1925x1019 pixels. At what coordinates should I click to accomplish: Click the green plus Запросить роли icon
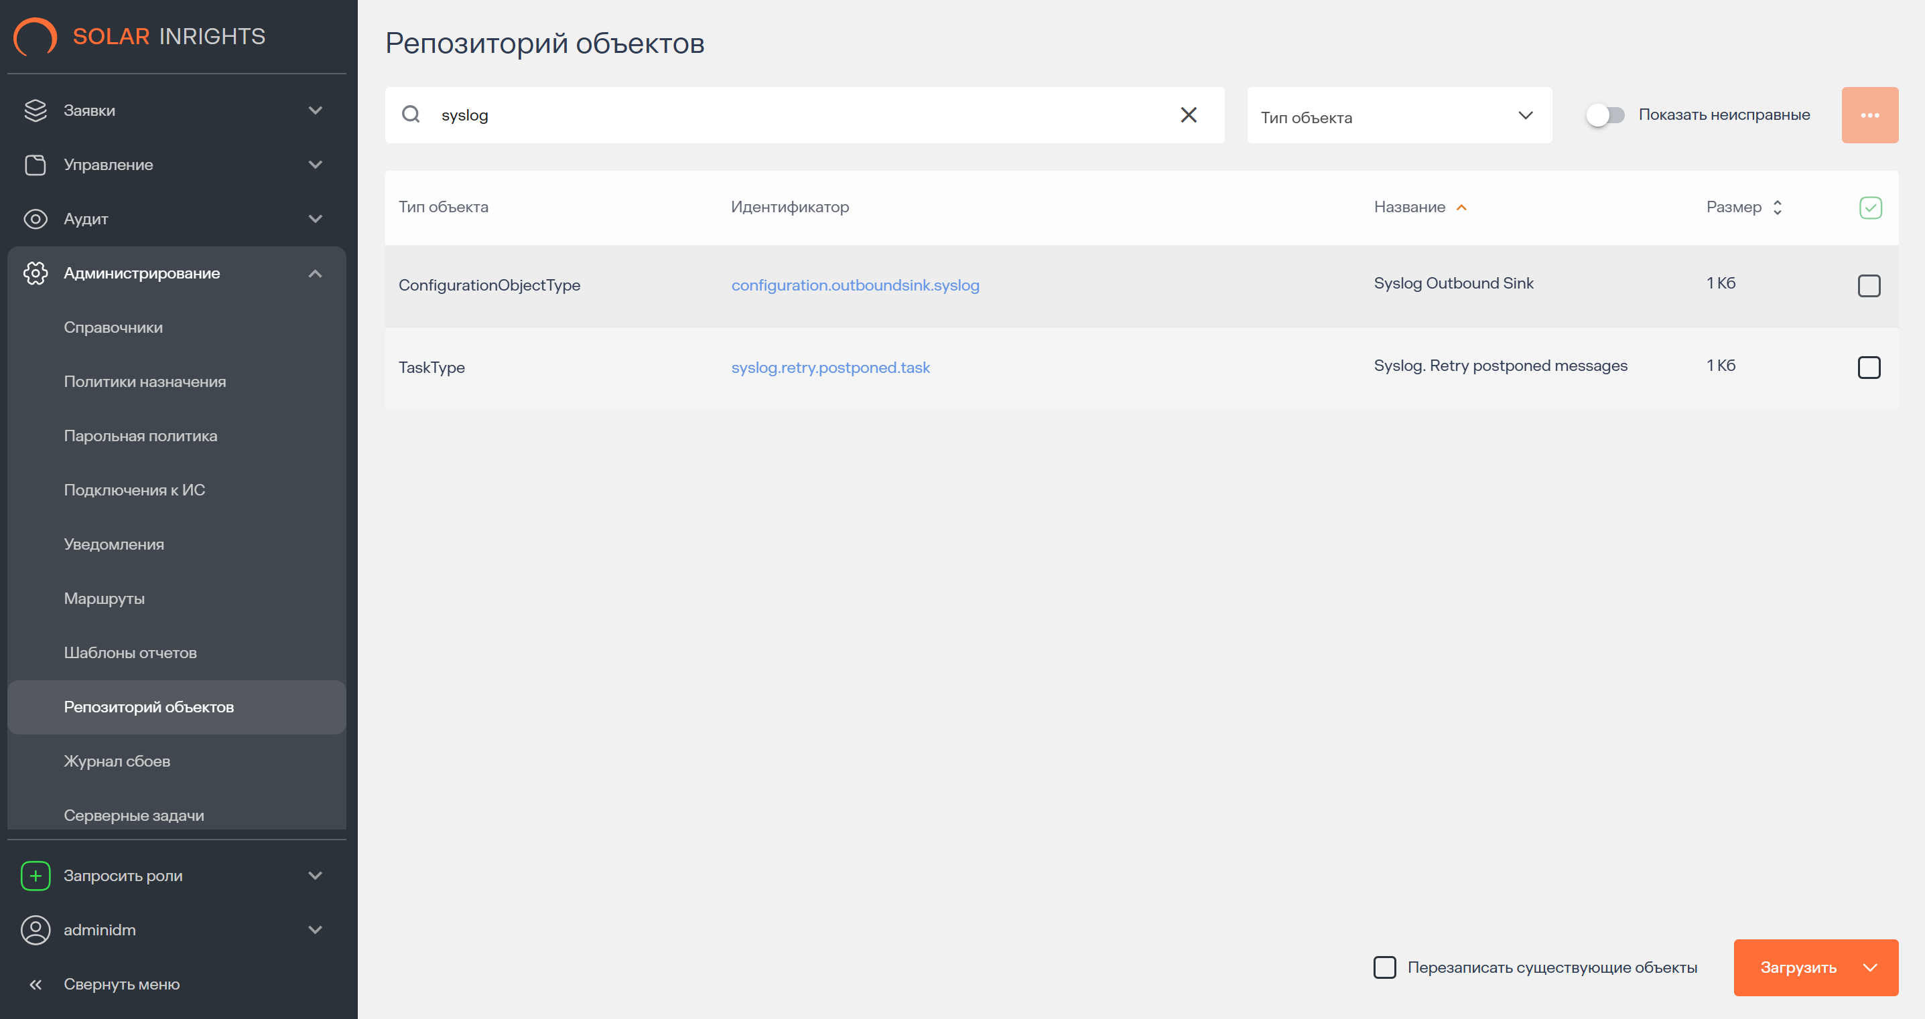pos(35,876)
